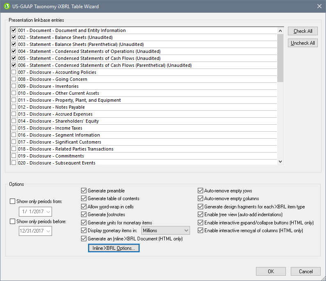Select 011 Property, Plant, and Equipment row
This screenshot has width=326, height=281.
(69, 100)
